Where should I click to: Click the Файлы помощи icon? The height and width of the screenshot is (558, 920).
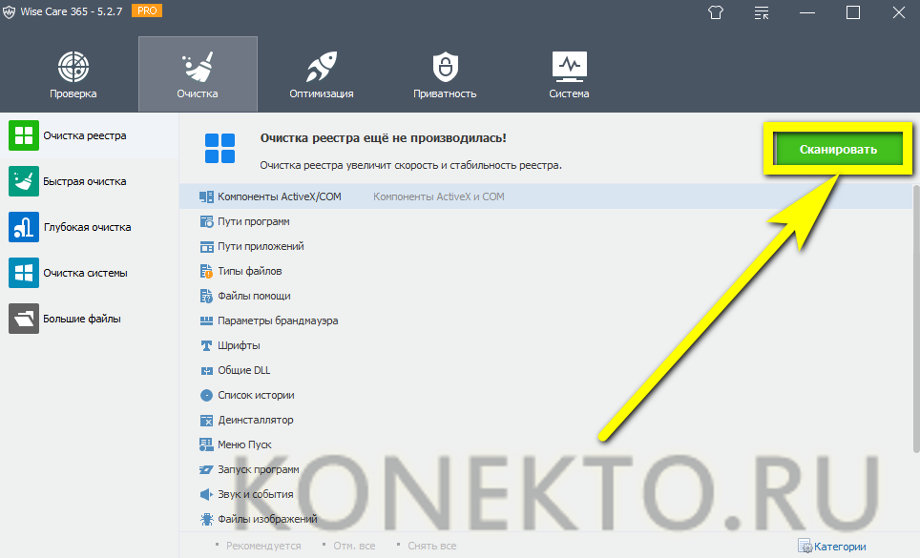[206, 296]
